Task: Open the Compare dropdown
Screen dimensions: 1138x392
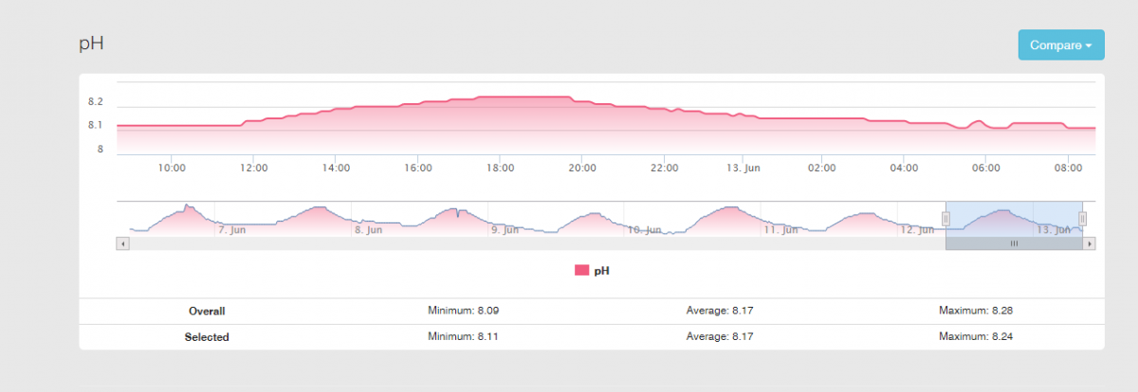Action: 1060,45
